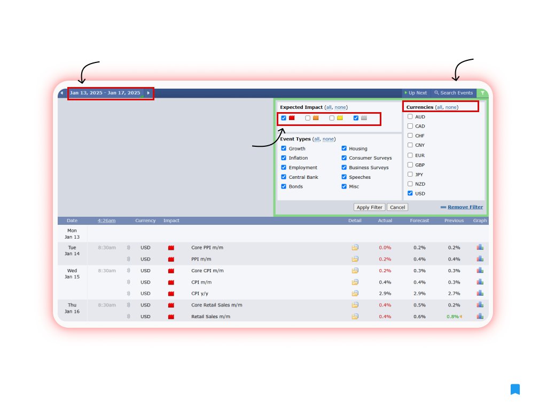Toggle sound alert for Retail Sales m/m

coord(128,317)
